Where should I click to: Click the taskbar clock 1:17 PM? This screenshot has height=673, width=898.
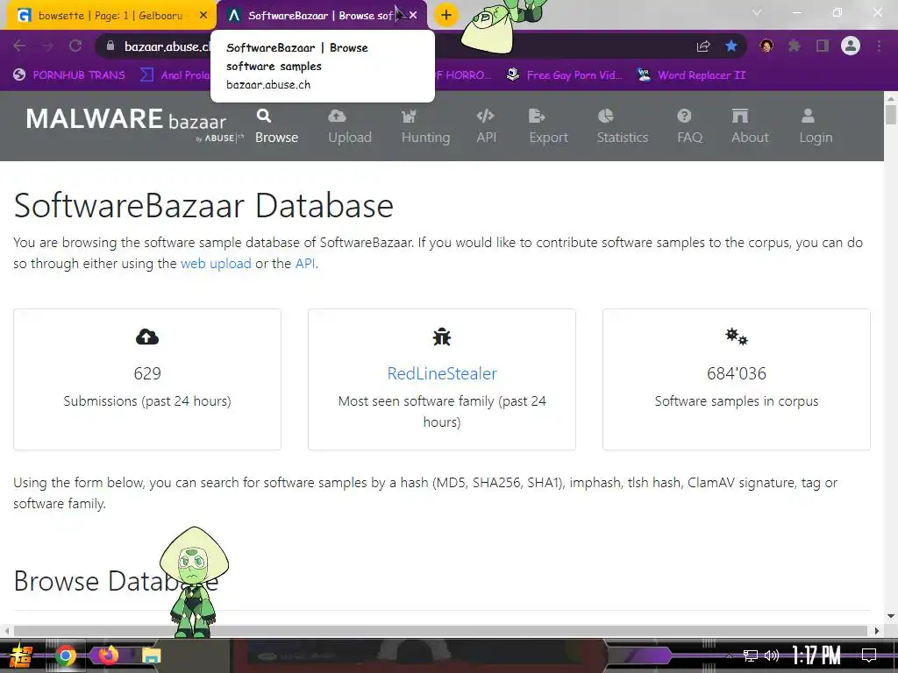[x=816, y=655]
